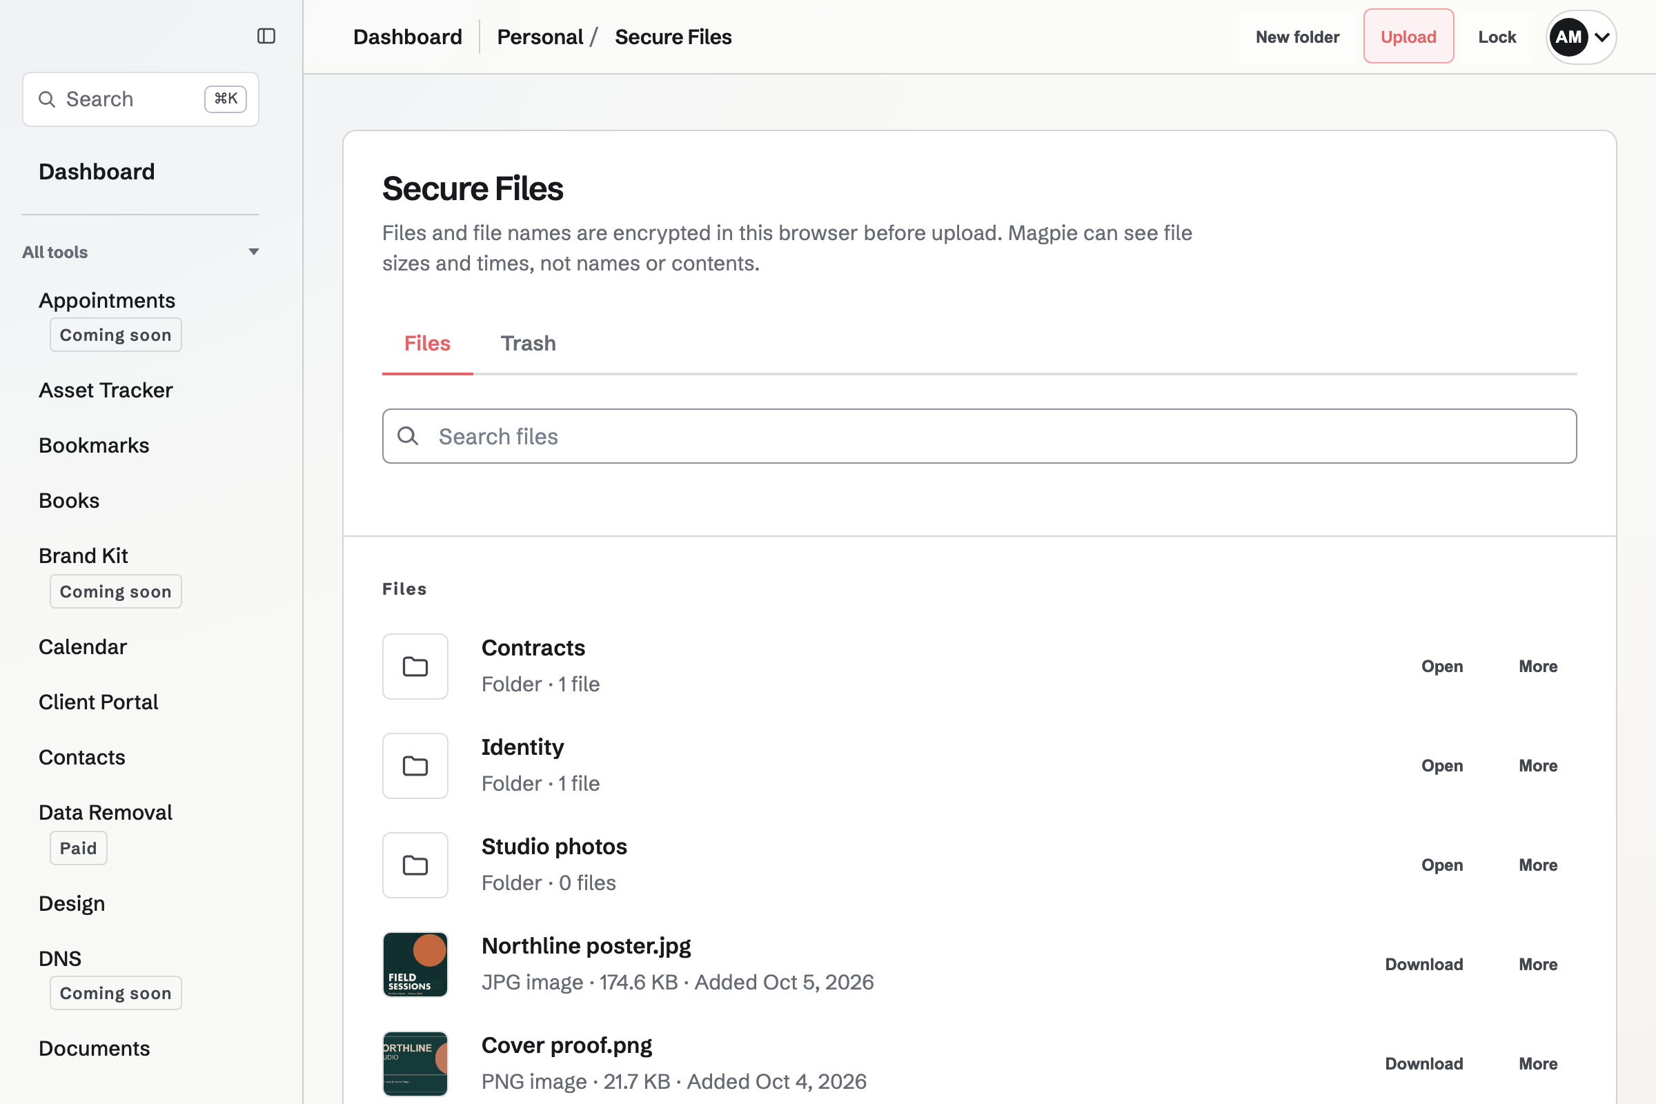The image size is (1656, 1104).
Task: Collapse the All tools section arrow
Action: [254, 252]
